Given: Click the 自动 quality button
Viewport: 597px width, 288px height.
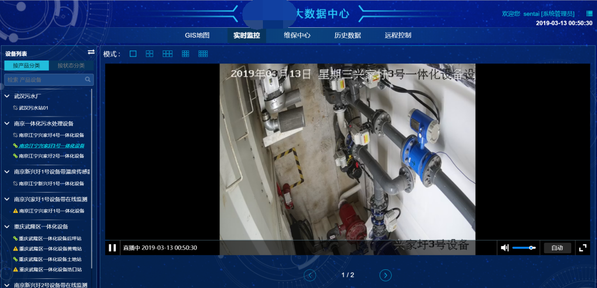Looking at the screenshot, I should (557, 248).
